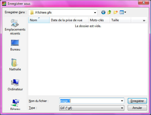Select Bureau in the sidebar
The width and height of the screenshot is (151, 115).
[x=15, y=45]
